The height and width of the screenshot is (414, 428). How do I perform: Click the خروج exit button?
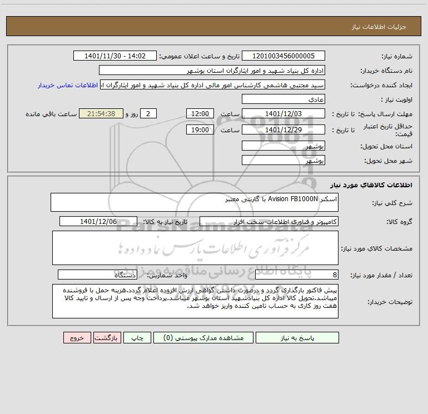(77, 337)
